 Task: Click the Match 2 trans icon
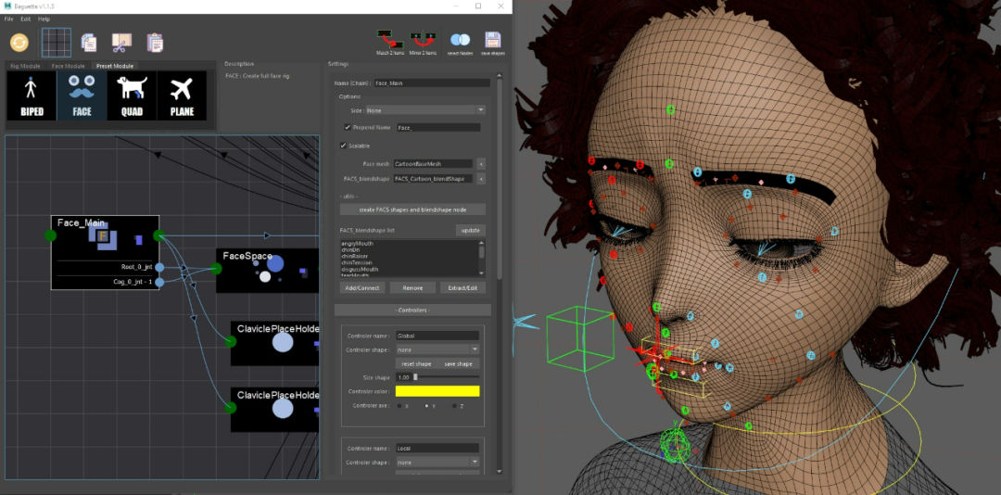(x=390, y=40)
